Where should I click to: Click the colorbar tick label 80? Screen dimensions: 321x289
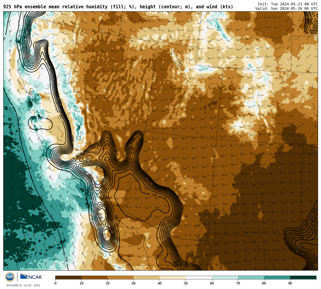point(264,283)
